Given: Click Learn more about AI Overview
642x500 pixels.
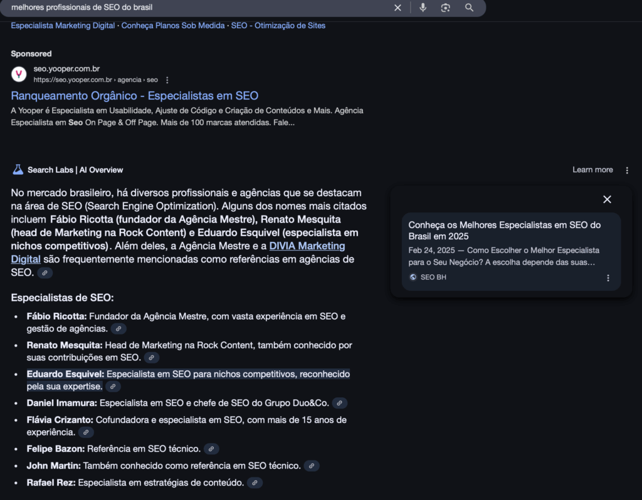Looking at the screenshot, I should (592, 170).
